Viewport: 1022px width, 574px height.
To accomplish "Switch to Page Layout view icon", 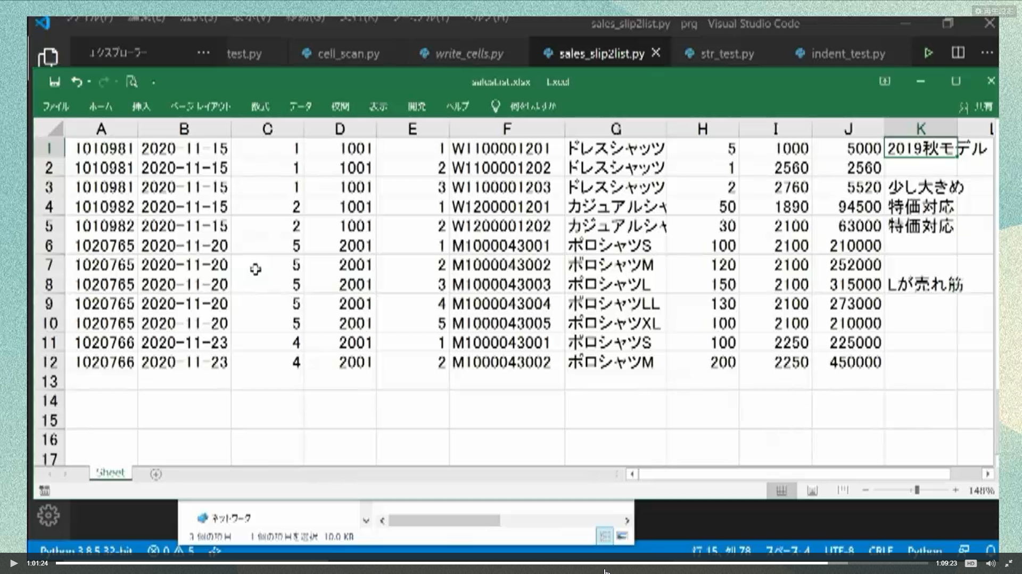I will (x=812, y=491).
